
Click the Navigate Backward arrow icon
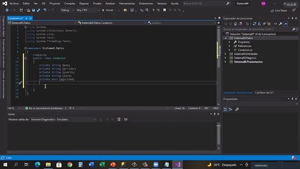point(7,10)
